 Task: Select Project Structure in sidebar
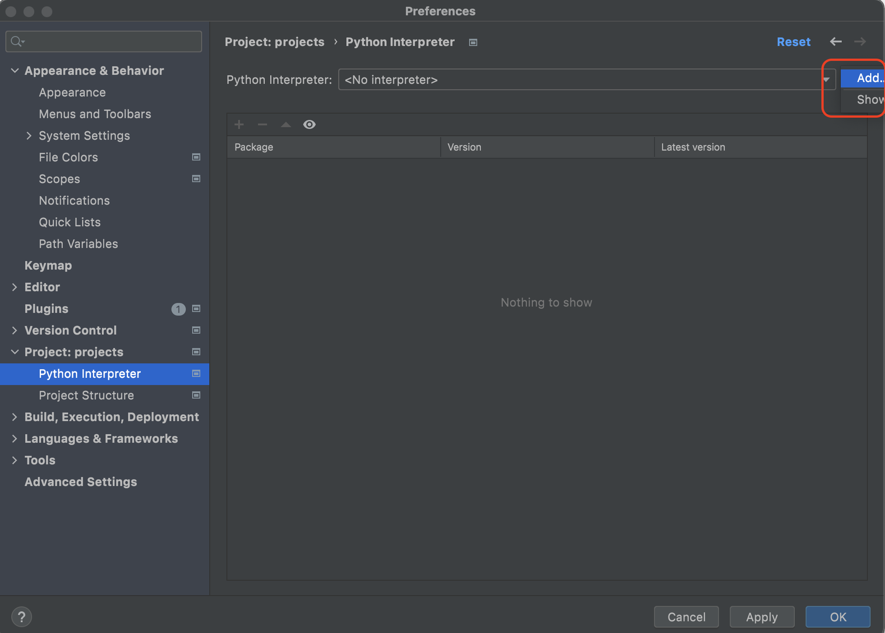click(87, 395)
